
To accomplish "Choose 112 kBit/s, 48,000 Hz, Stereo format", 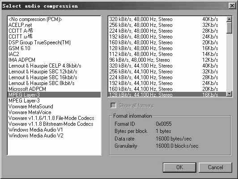I will pos(167,54).
